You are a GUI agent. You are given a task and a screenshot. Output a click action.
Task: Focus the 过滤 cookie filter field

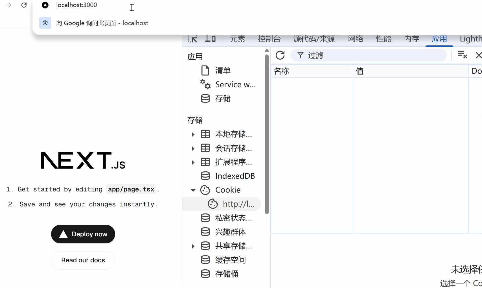point(369,55)
